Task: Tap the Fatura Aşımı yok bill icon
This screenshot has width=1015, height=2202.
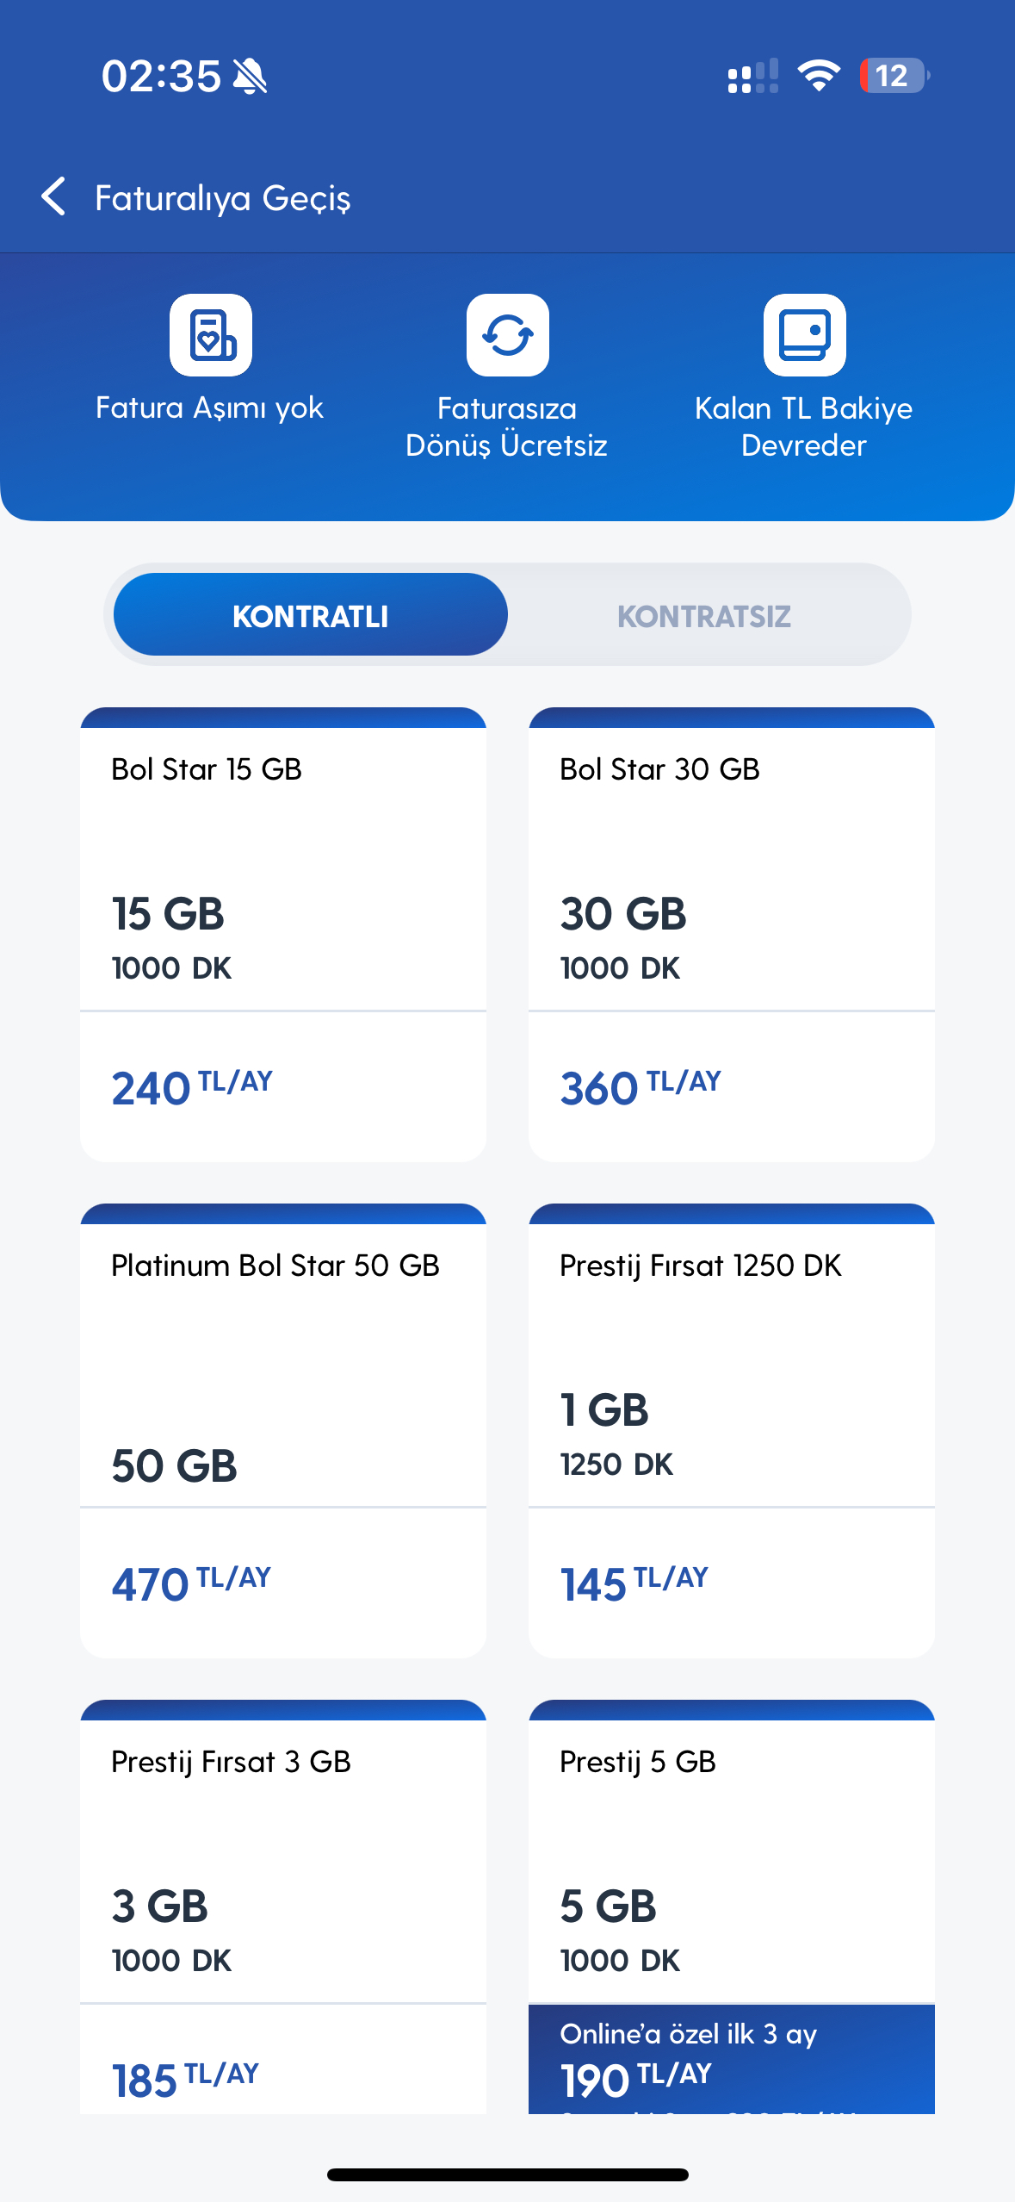Action: point(211,335)
